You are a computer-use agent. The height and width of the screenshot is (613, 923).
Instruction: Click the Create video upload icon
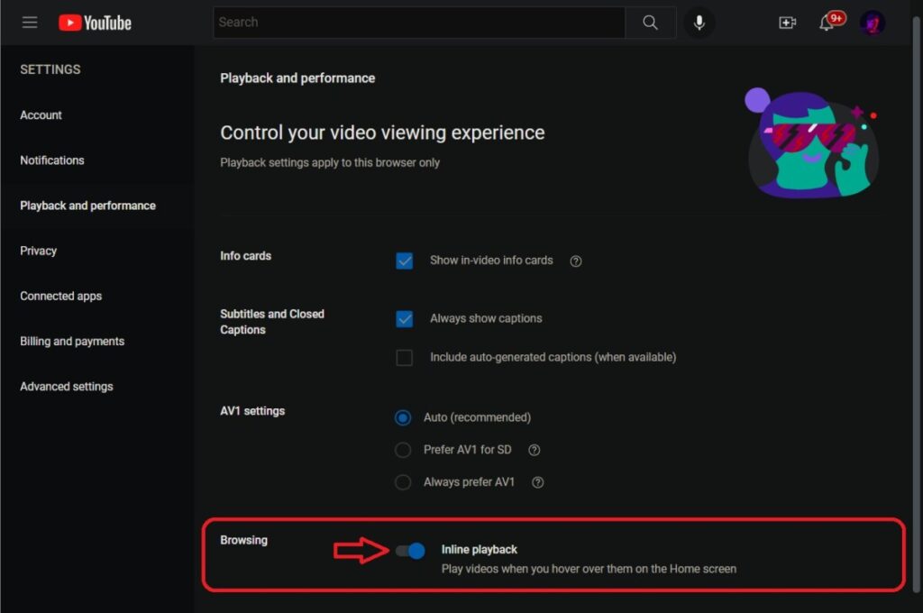(x=787, y=23)
